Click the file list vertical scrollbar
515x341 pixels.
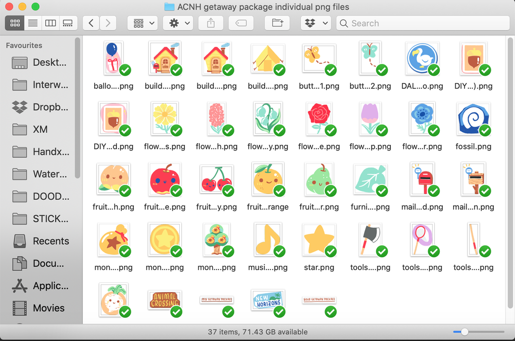(510, 173)
